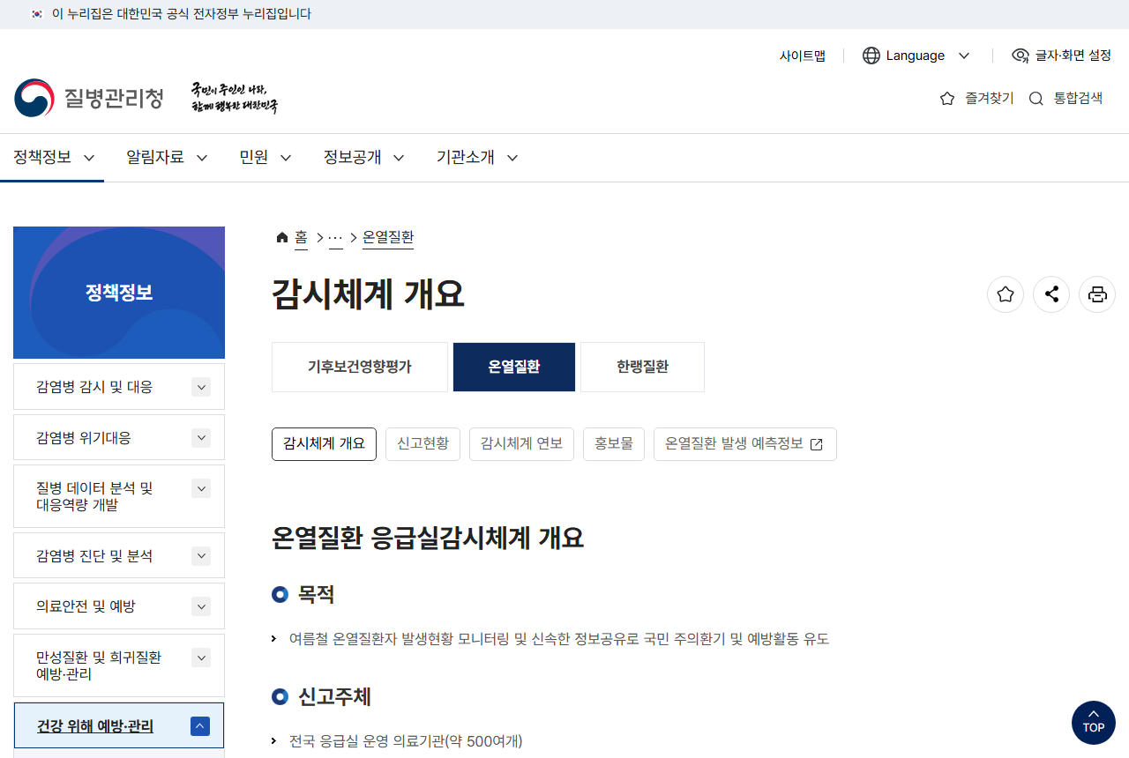Click 홈 breadcrumb link
Viewport: 1129px width, 758px height.
(301, 237)
